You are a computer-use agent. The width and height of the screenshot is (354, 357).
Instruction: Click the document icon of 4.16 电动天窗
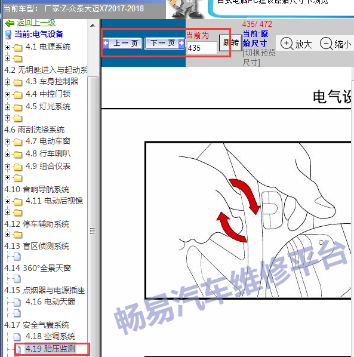coord(17,302)
